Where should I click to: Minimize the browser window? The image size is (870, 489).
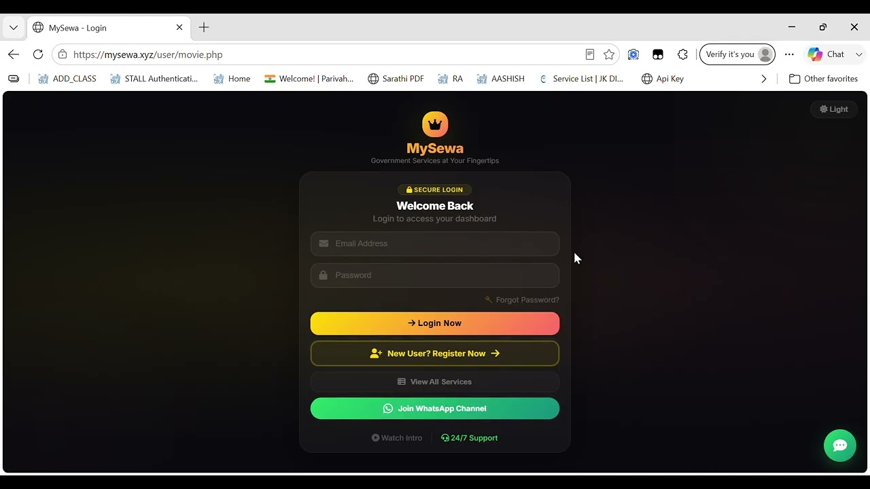pos(792,27)
